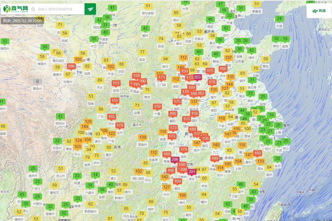
Task: Click the 真气网 logo
Action: pos(15,9)
